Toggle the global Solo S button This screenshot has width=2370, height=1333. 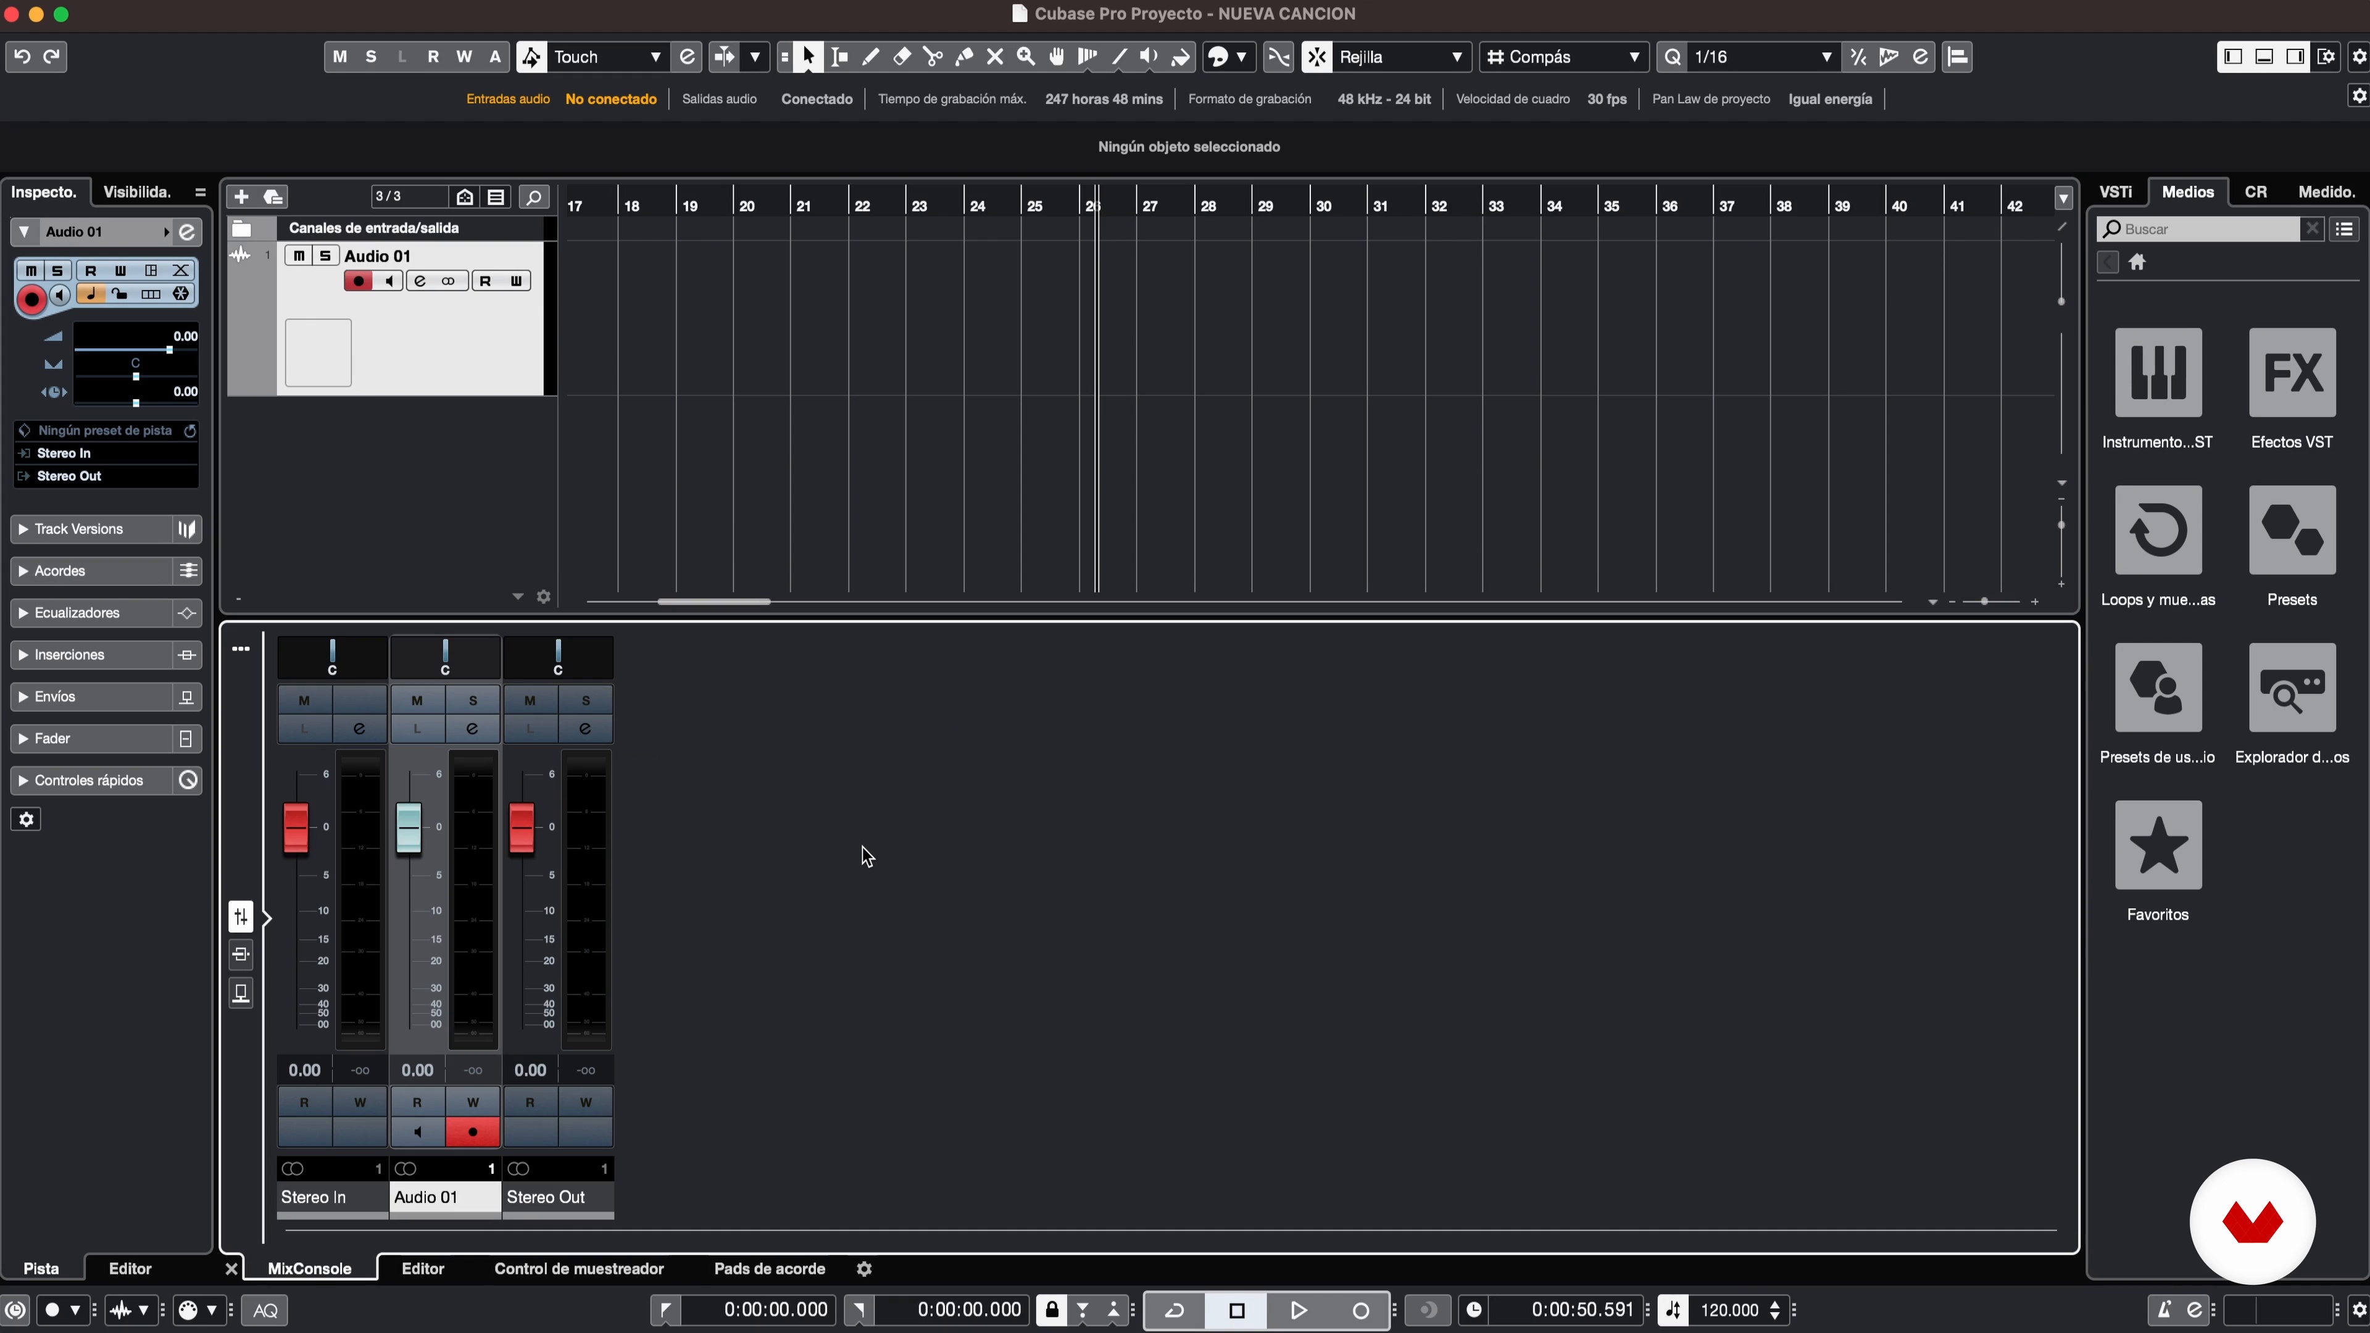point(371,57)
